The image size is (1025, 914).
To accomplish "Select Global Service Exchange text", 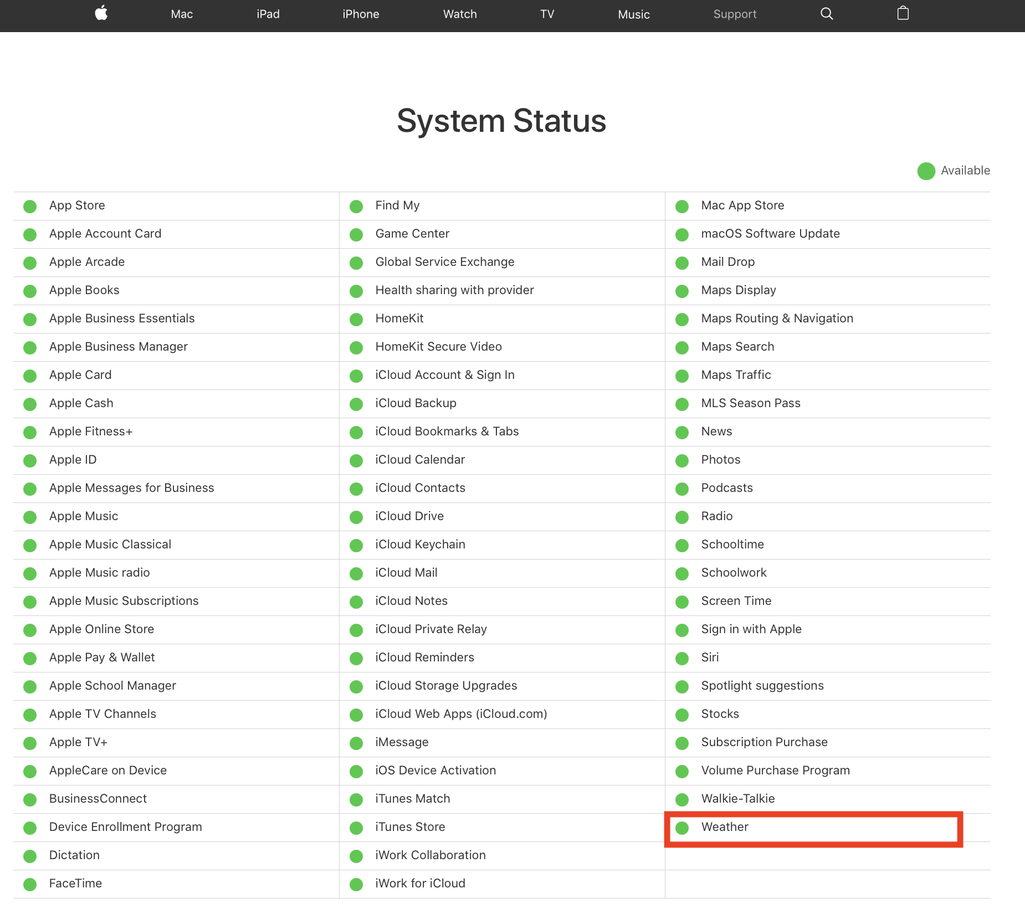I will coord(445,262).
